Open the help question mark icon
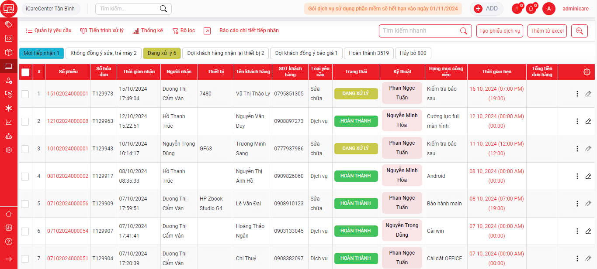 [x=9, y=242]
